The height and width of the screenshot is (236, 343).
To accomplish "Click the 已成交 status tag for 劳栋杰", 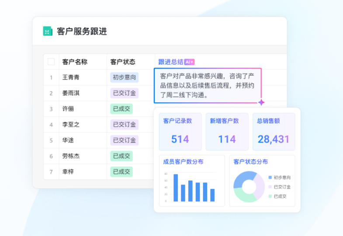I will 121,156.
